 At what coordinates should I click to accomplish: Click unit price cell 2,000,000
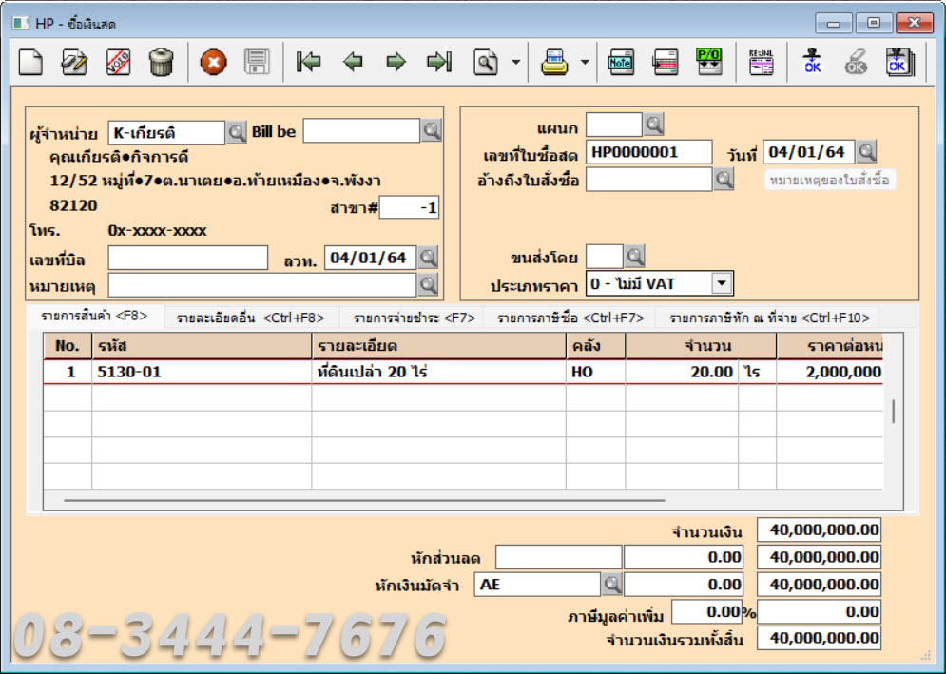[830, 372]
